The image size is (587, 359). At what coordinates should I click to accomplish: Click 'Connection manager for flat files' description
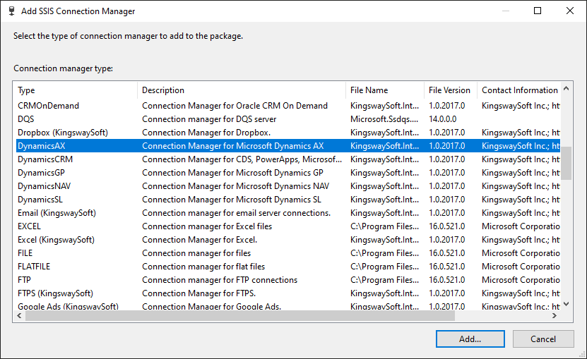click(x=203, y=267)
